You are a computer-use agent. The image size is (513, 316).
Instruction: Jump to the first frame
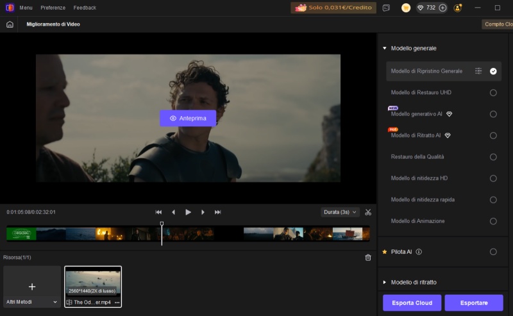[x=158, y=212]
